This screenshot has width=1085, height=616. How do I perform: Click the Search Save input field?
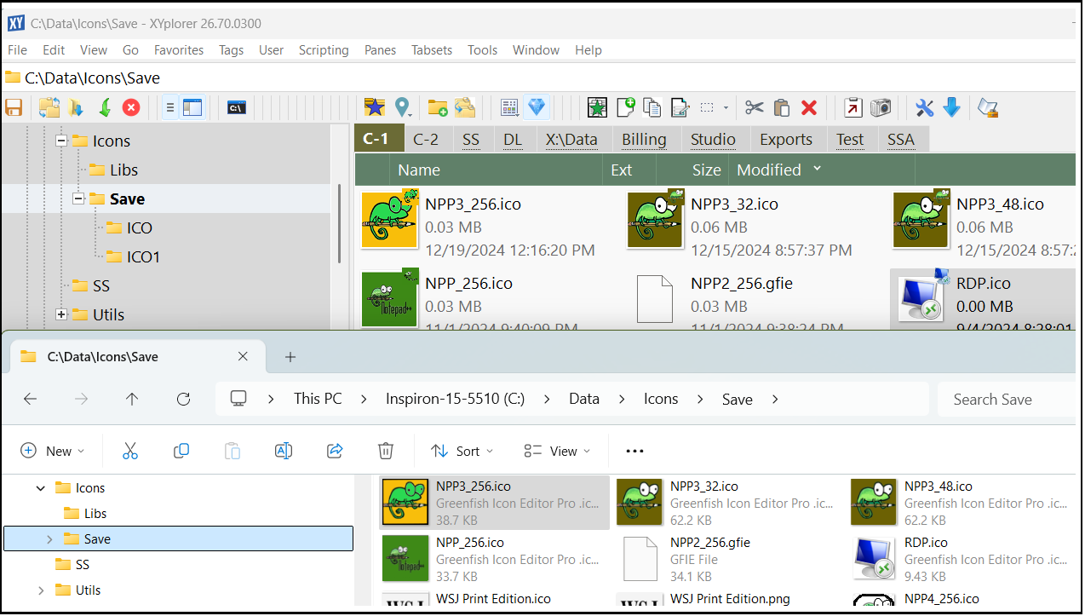(1005, 399)
